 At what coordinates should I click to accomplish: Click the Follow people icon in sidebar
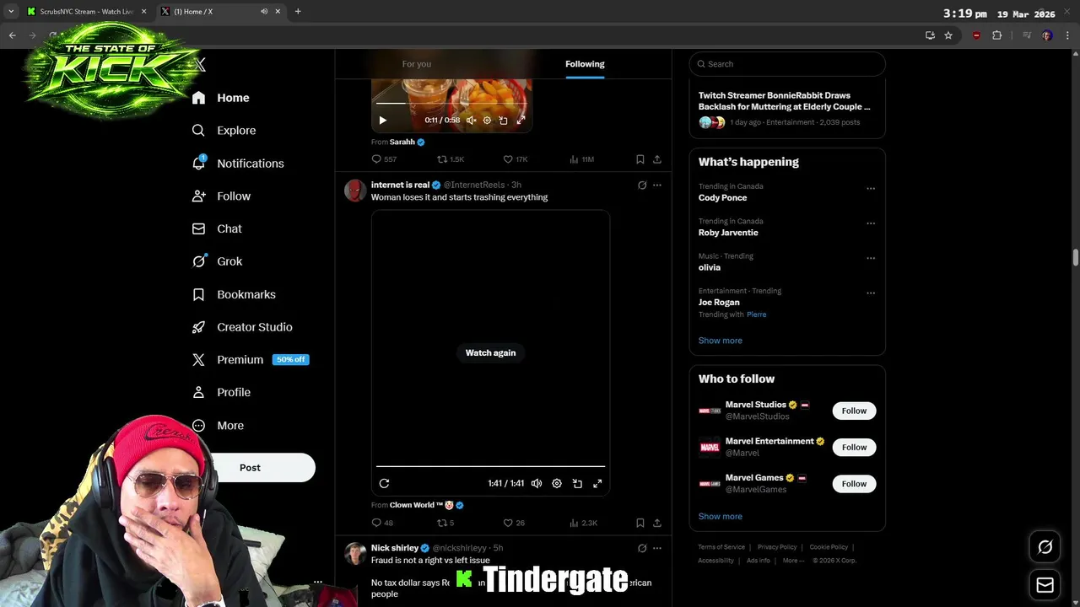tap(198, 196)
